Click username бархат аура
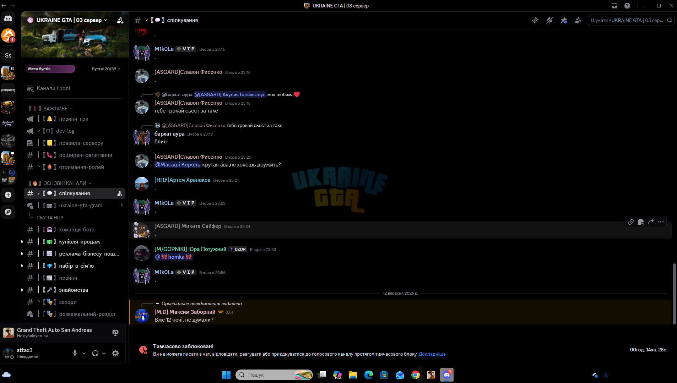The width and height of the screenshot is (677, 383). pyautogui.click(x=169, y=134)
